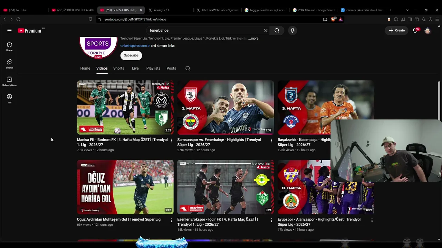This screenshot has width=442, height=248.
Task: Search within the channel using magnifier
Action: [188, 68]
